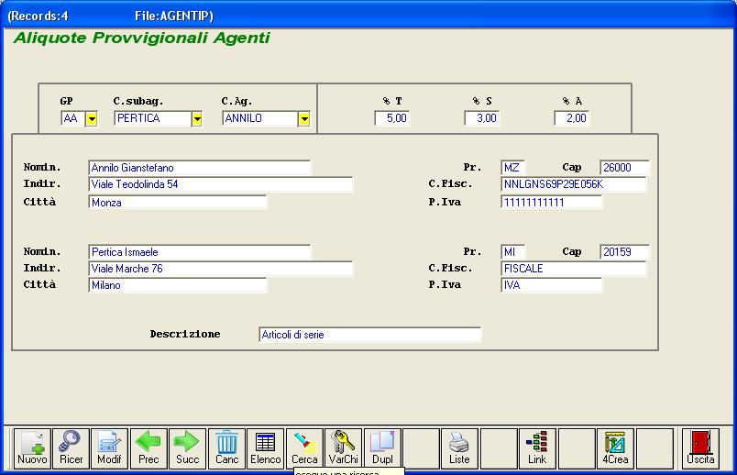Select the Descrizione field 'Articoli di serie'
The image size is (737, 475).
[369, 335]
